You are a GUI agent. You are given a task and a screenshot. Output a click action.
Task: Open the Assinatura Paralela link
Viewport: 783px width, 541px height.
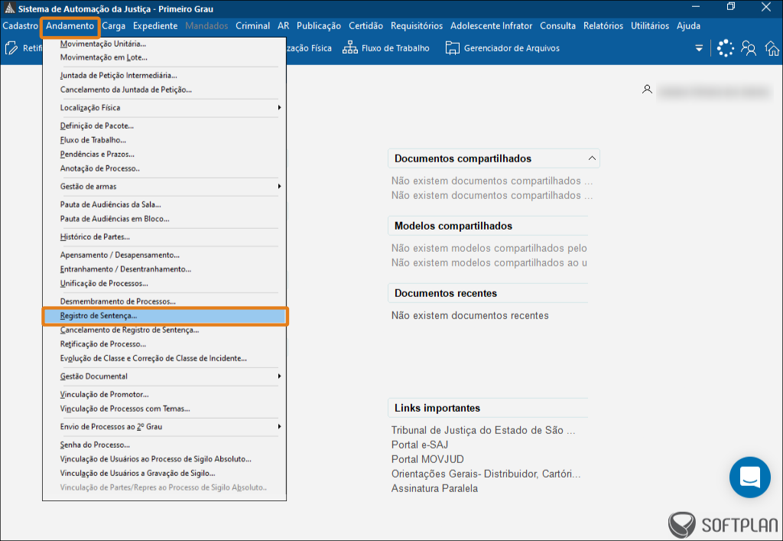click(434, 488)
